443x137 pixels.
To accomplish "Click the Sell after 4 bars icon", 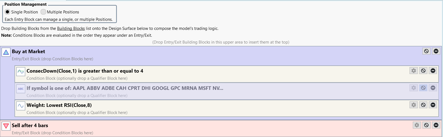I will pyautogui.click(x=6, y=126).
